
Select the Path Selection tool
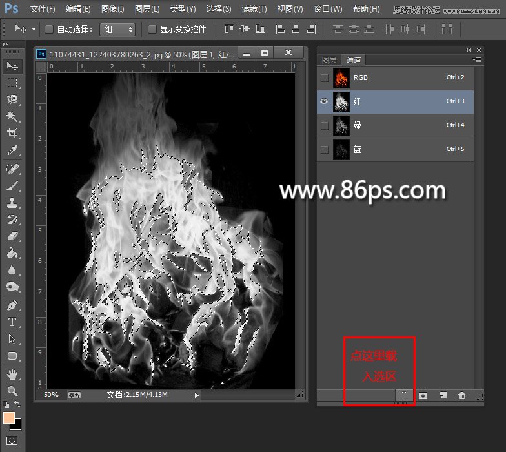tap(12, 339)
